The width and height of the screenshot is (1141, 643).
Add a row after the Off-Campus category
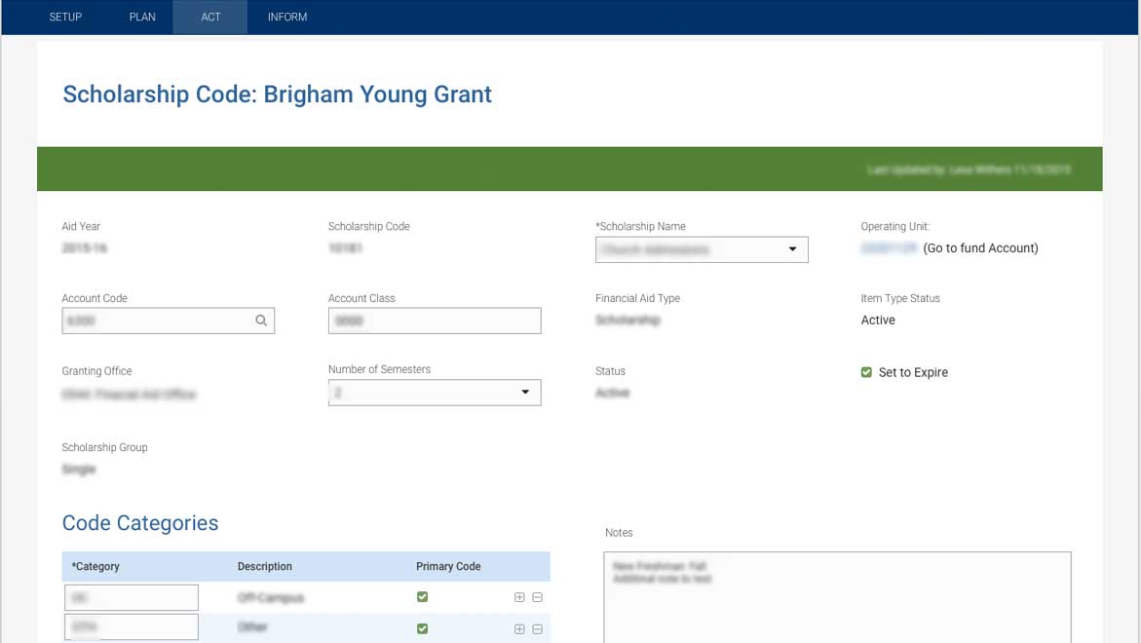coord(519,597)
